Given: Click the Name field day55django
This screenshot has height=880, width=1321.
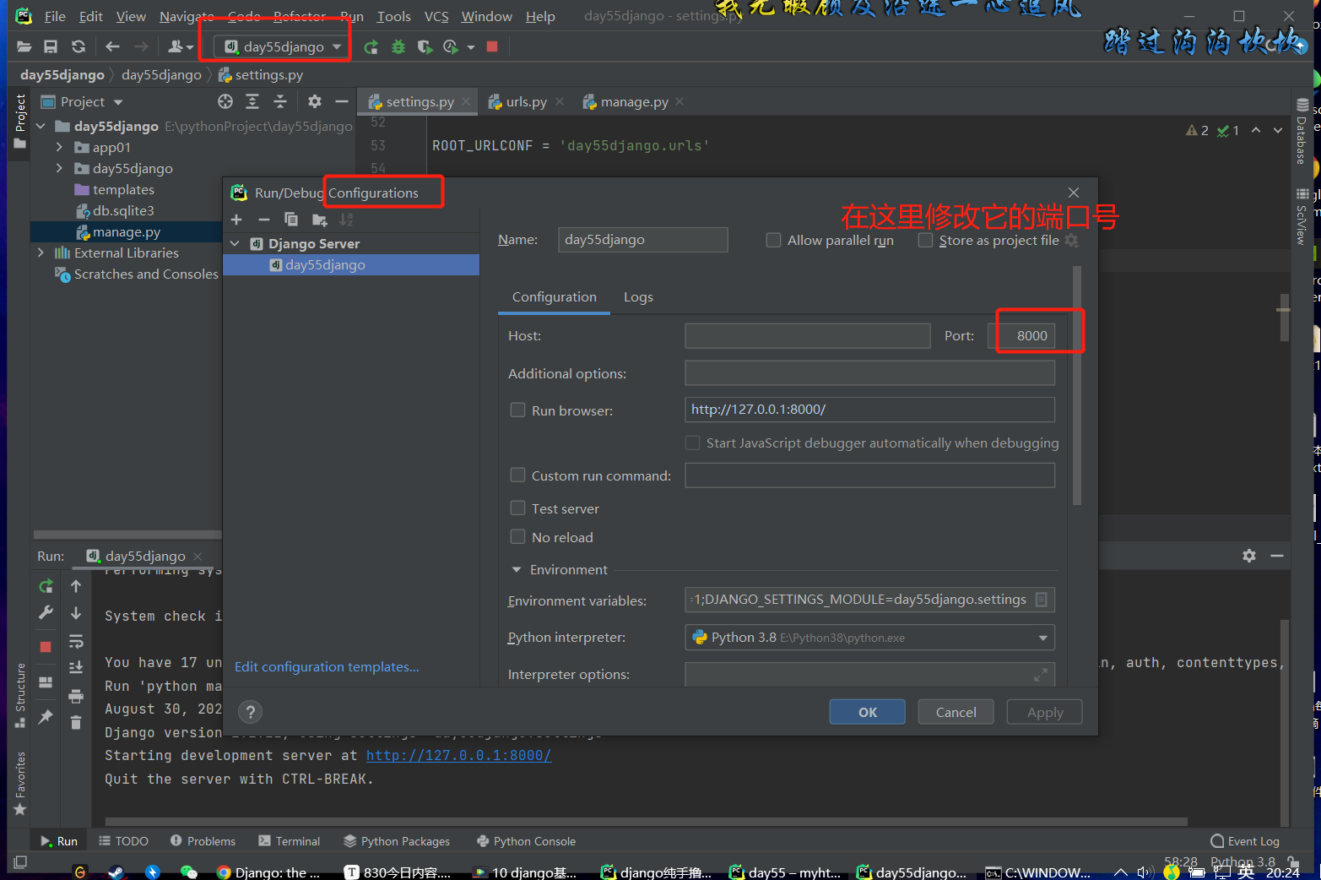Looking at the screenshot, I should pos(642,240).
